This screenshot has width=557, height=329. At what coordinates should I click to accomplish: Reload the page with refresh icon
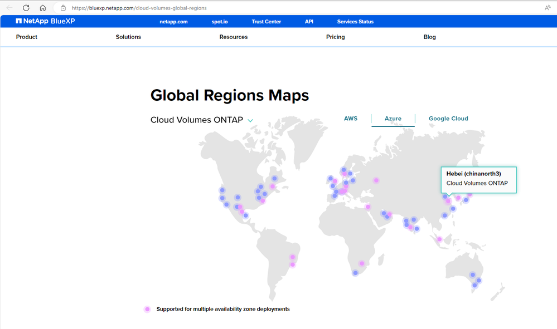point(26,8)
